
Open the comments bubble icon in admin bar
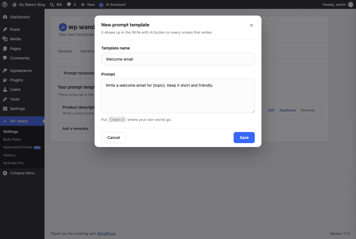tap(69, 5)
